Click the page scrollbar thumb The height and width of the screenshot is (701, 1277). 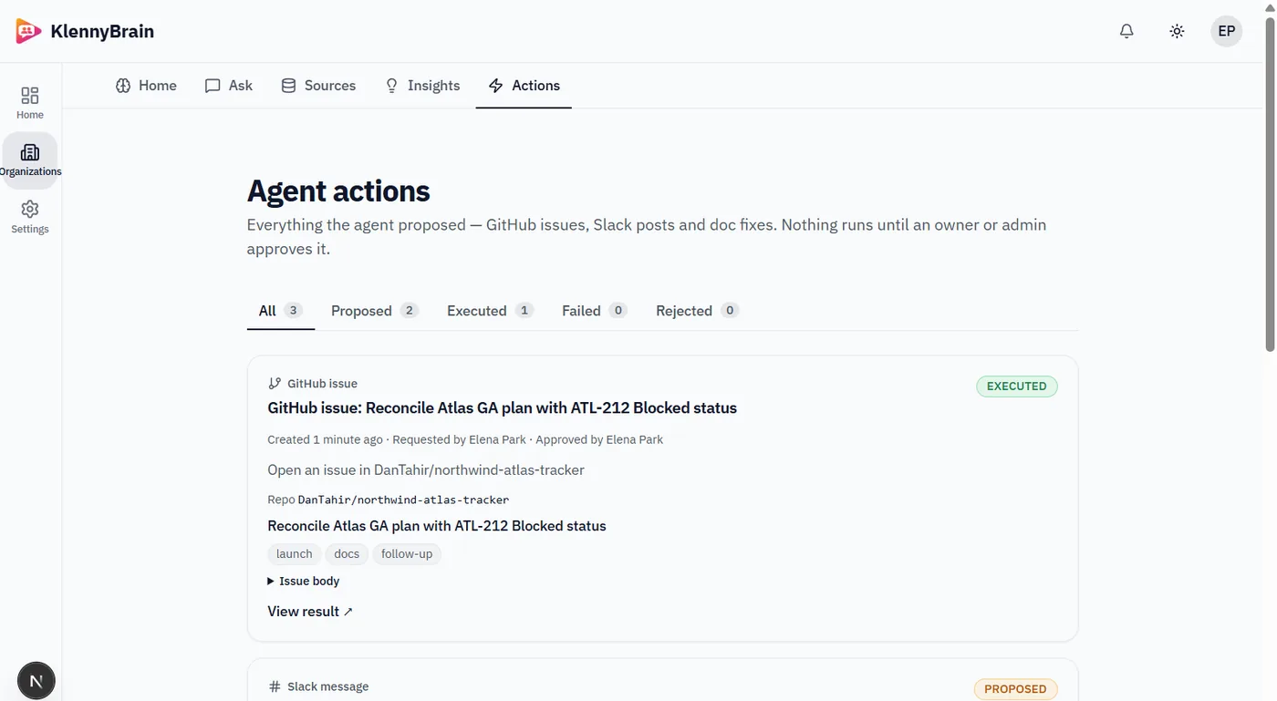click(x=1270, y=182)
